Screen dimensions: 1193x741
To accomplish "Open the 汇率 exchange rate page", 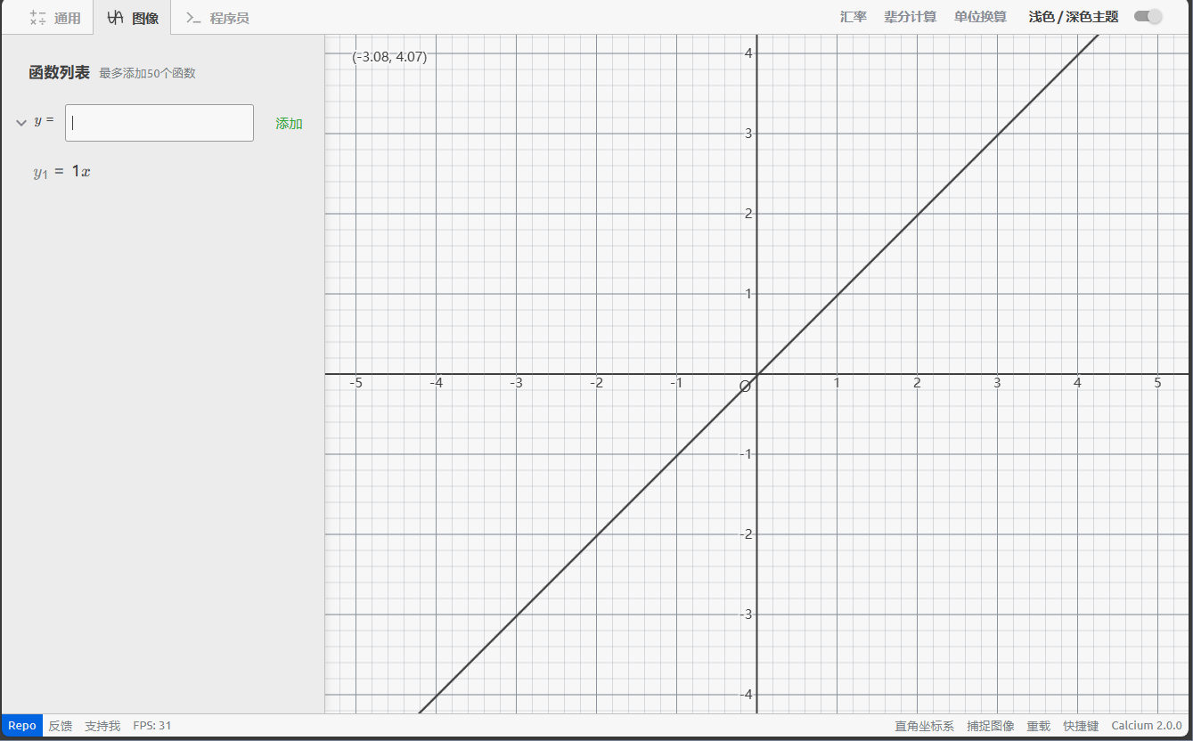I will click(x=853, y=17).
